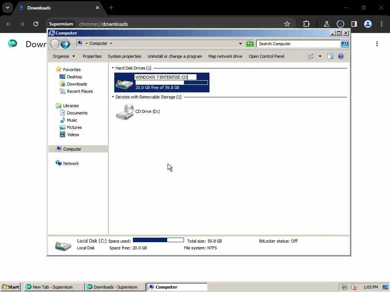Click the Search Computer magnifier icon
The width and height of the screenshot is (390, 292).
(344, 44)
